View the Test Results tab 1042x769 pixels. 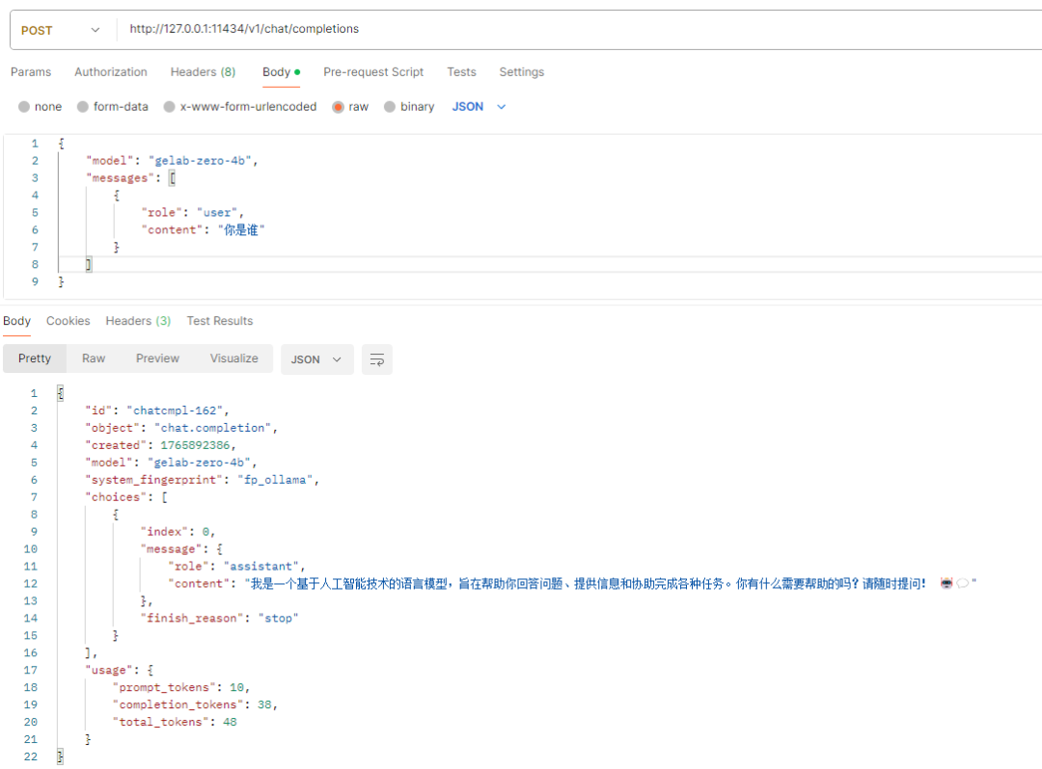point(220,321)
